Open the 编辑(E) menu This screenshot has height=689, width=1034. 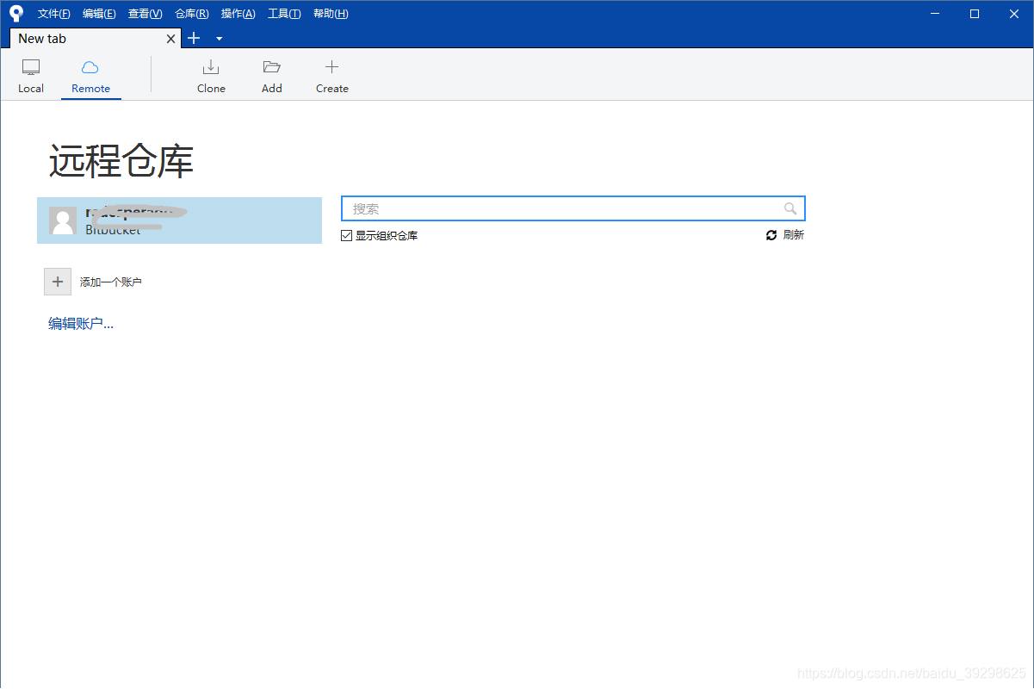click(x=99, y=14)
